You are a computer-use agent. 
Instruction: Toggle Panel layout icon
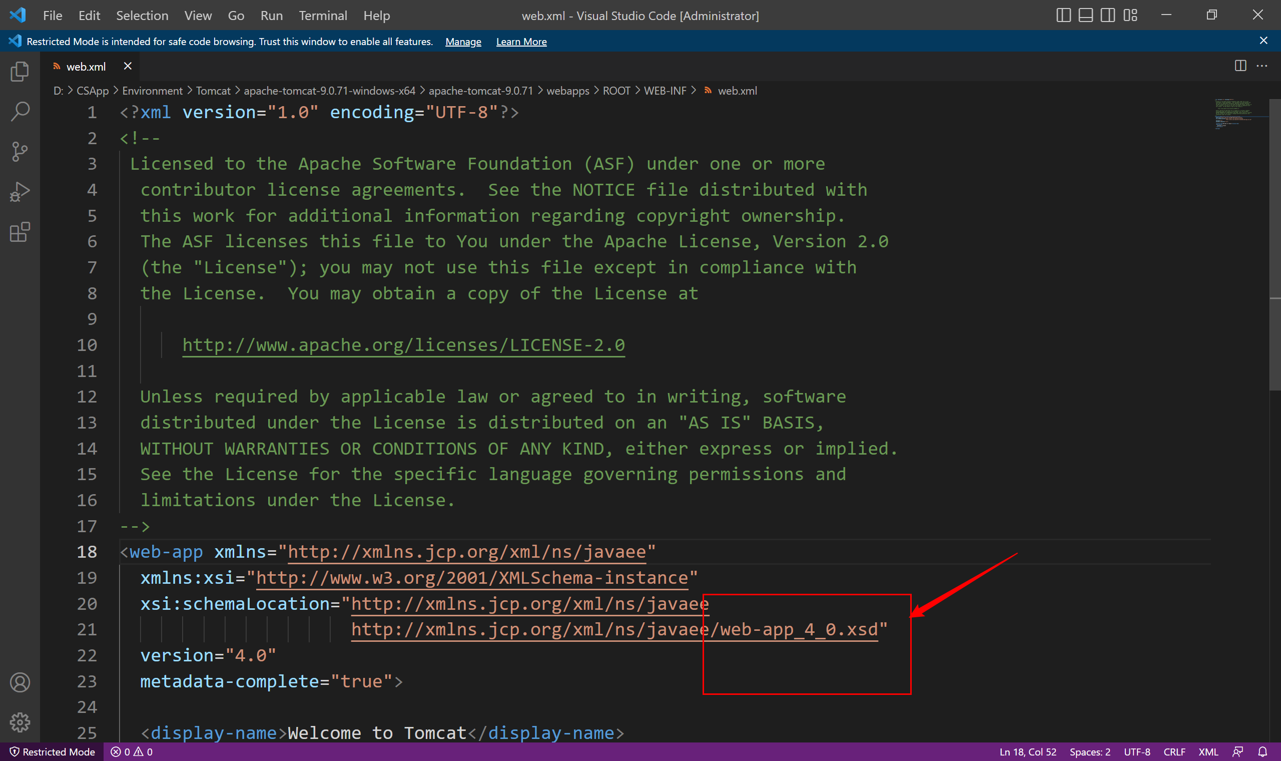(x=1085, y=16)
